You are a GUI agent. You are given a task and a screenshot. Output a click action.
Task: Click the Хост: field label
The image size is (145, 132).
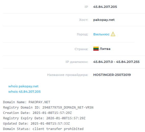click(x=84, y=20)
